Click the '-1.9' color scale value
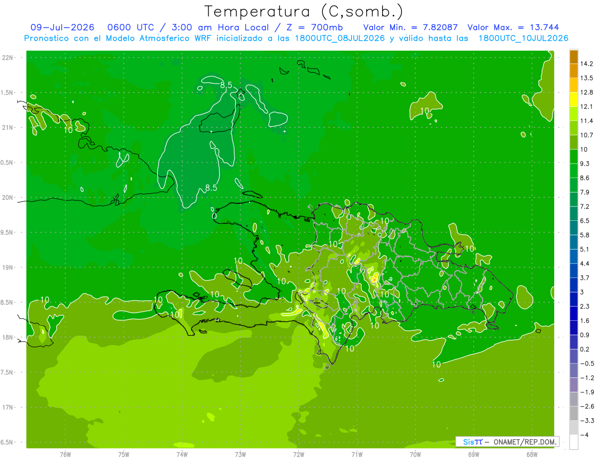 click(587, 392)
